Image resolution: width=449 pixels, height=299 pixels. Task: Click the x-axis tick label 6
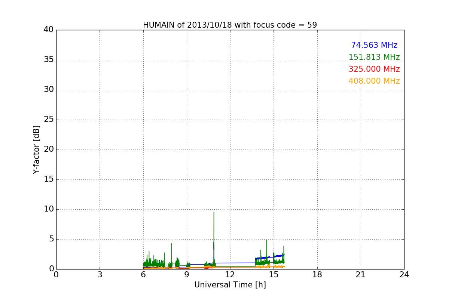[143, 275]
